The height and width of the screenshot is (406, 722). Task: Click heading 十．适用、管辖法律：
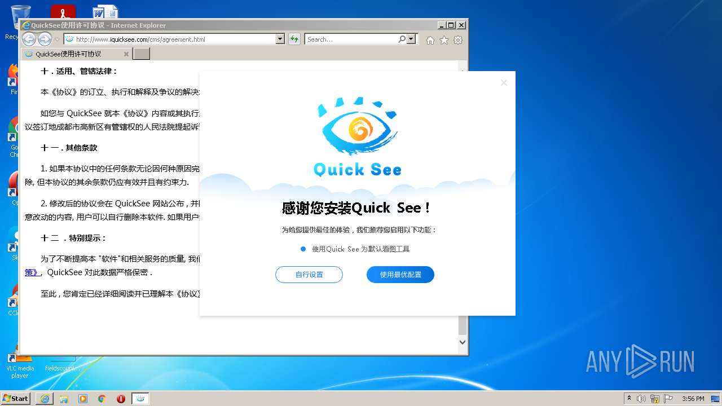coord(79,71)
